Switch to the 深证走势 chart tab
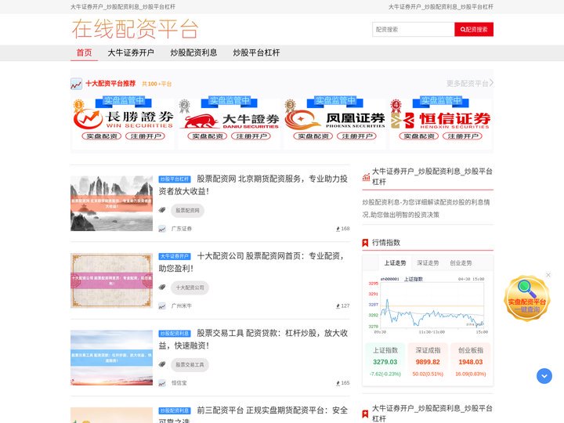Viewport: 564px width, 423px height. (428, 263)
